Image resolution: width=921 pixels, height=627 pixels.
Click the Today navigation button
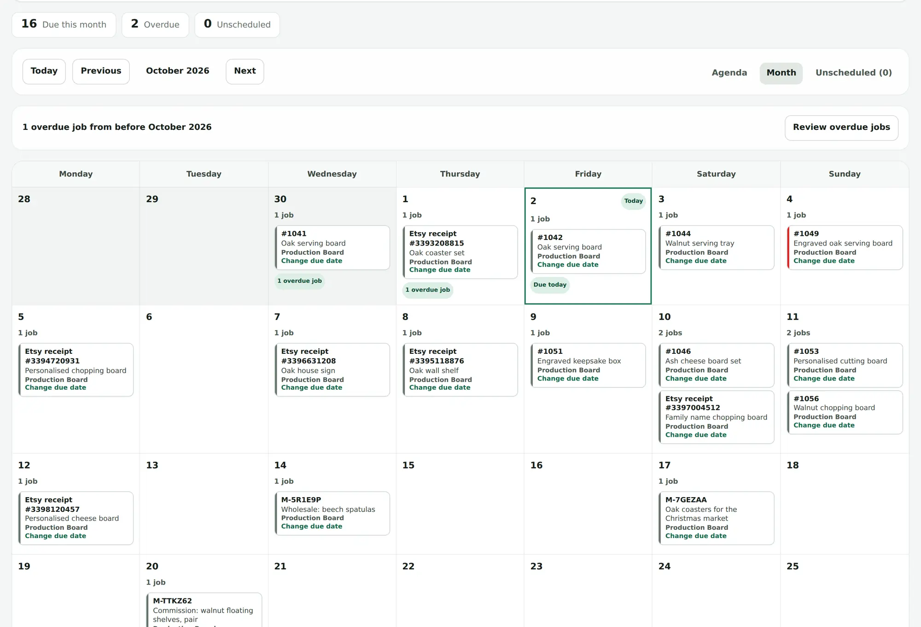point(44,71)
